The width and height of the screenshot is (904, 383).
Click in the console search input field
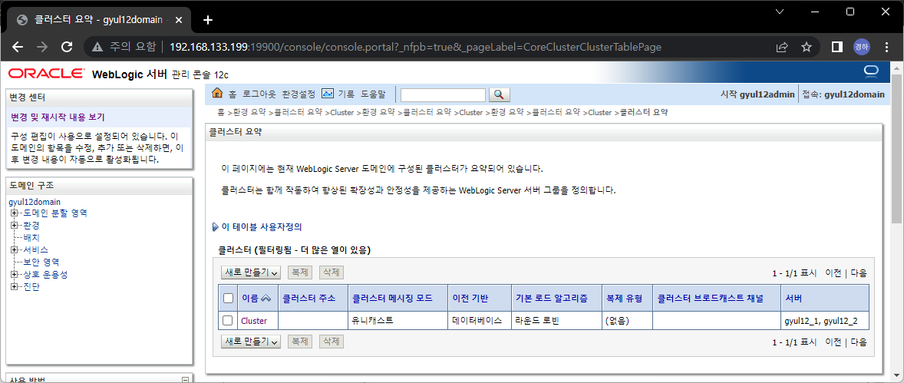[444, 94]
